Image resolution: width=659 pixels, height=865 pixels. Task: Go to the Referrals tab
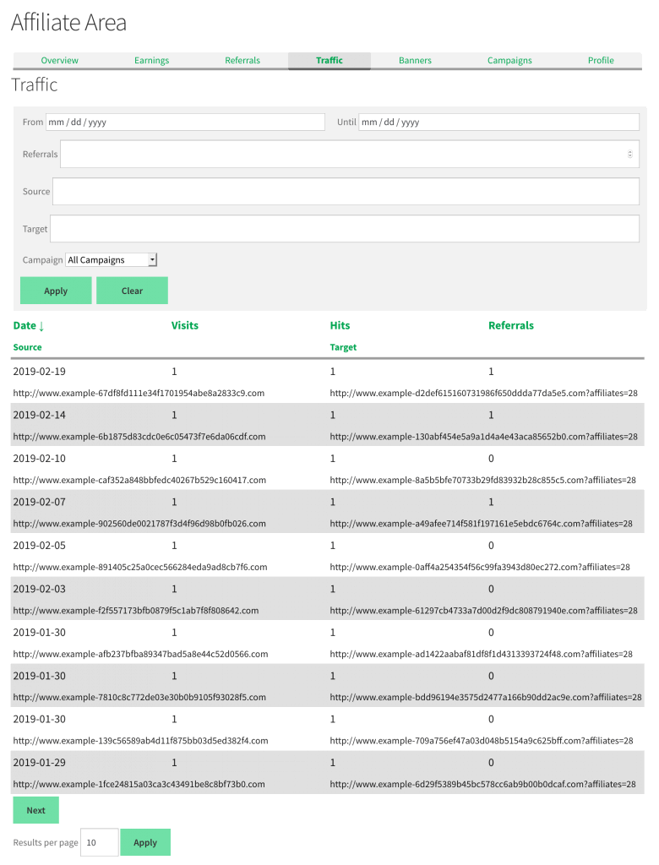[x=242, y=60]
